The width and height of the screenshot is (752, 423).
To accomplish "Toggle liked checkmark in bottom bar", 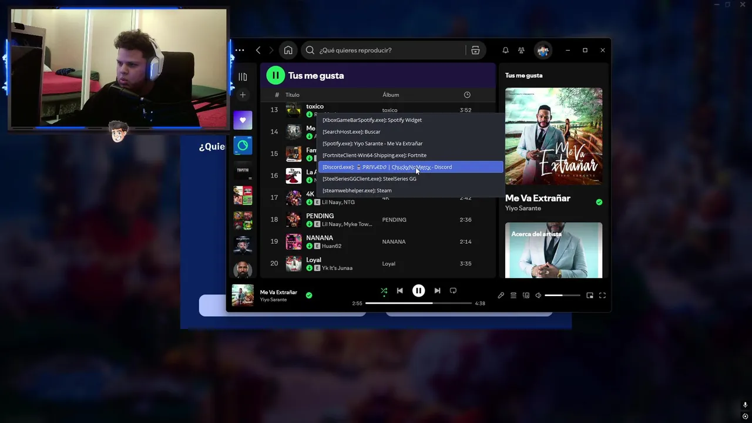I will (309, 296).
